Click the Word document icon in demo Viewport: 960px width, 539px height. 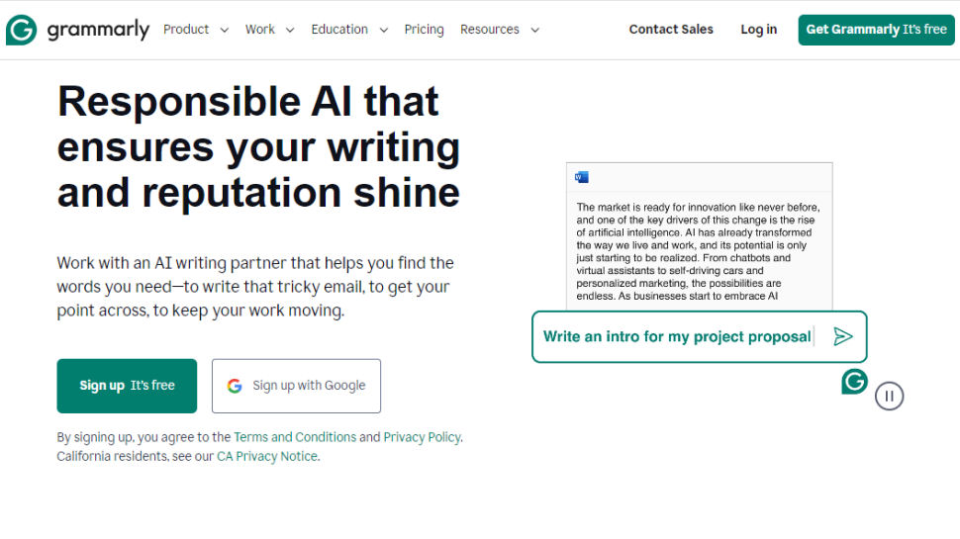click(x=582, y=177)
